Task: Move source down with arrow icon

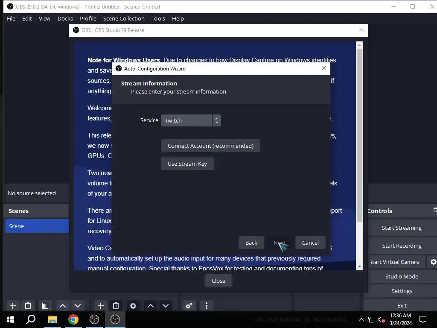Action: point(166,306)
